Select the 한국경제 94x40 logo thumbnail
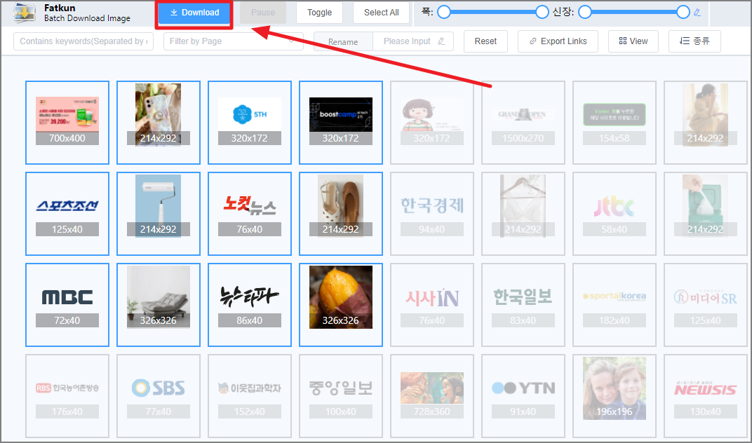The width and height of the screenshot is (752, 443). click(431, 214)
